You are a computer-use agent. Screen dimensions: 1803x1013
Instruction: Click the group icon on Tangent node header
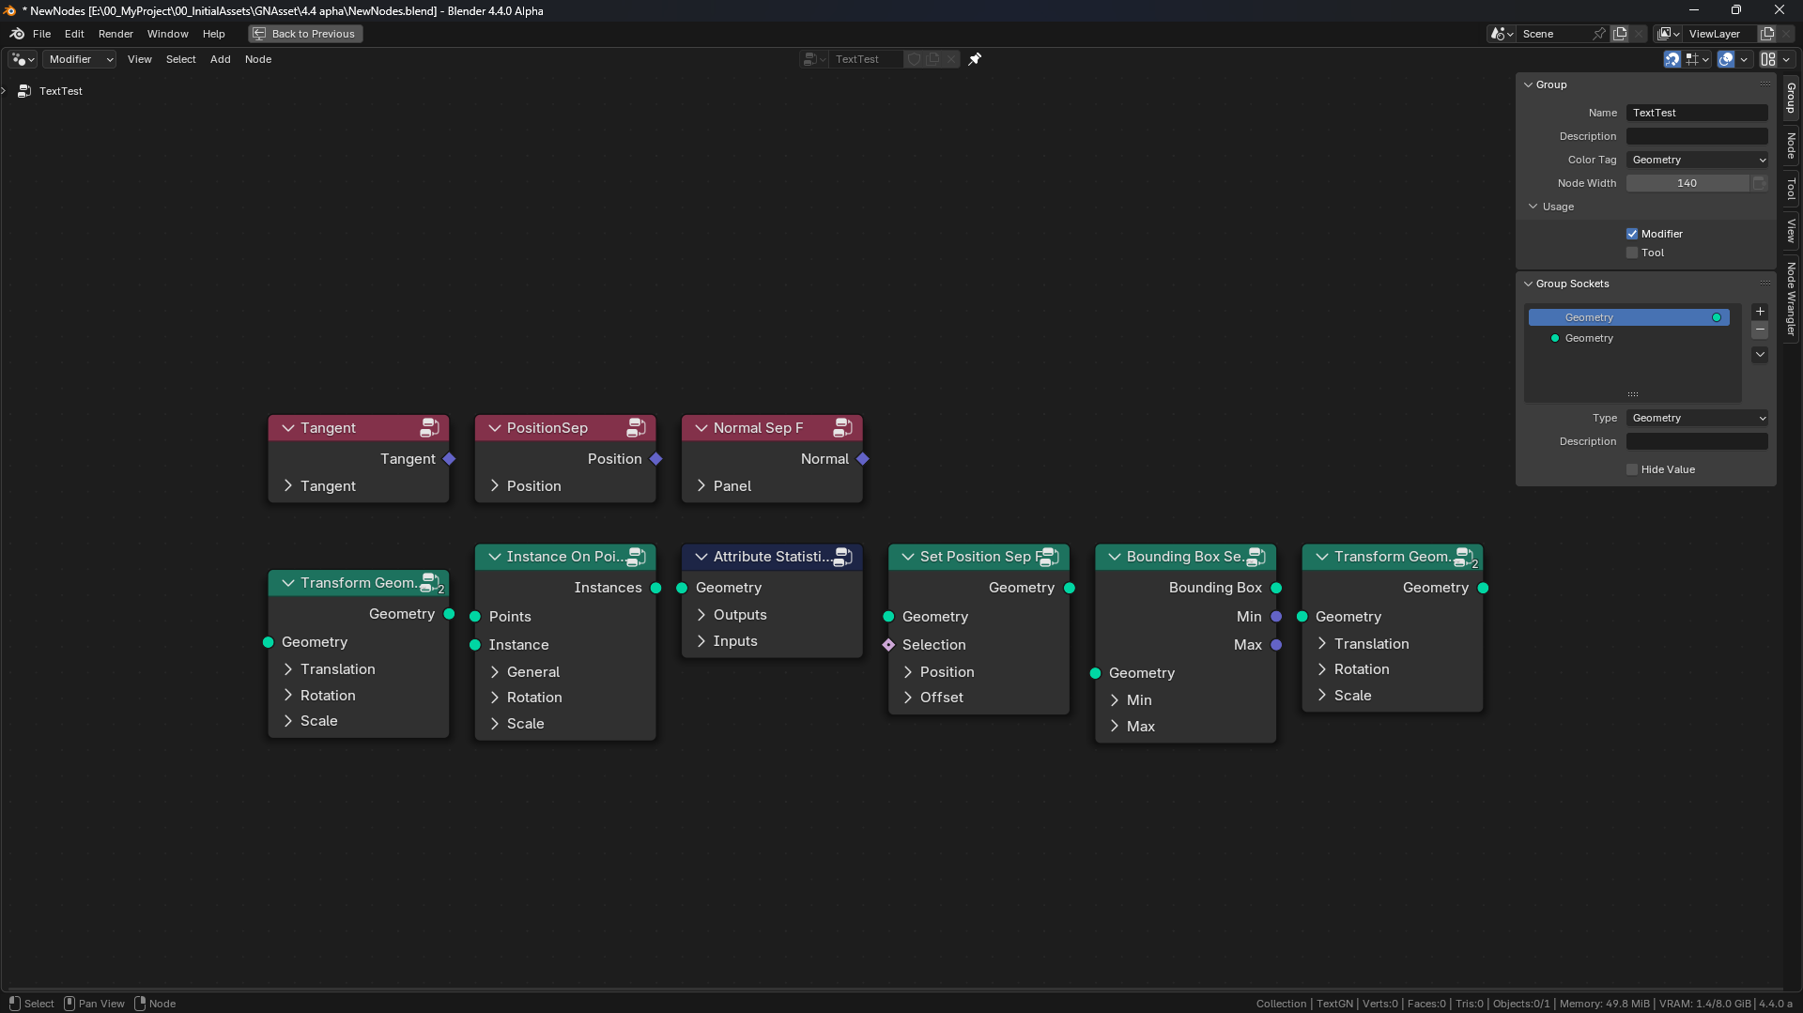pyautogui.click(x=429, y=428)
